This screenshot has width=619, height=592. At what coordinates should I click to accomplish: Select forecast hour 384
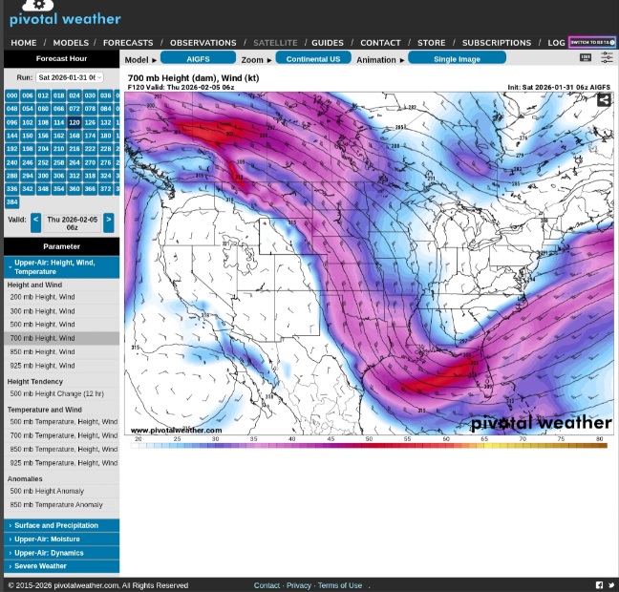pos(12,202)
